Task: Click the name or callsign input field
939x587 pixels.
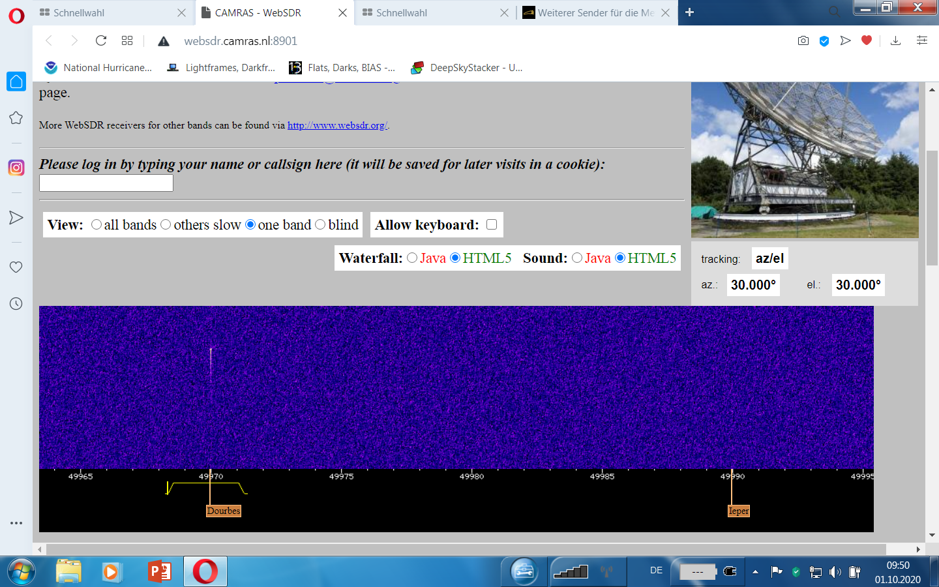Action: (106, 183)
